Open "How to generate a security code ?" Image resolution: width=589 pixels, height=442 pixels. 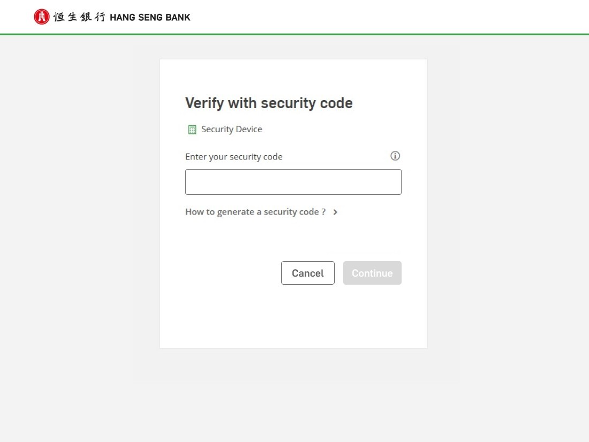tap(255, 212)
